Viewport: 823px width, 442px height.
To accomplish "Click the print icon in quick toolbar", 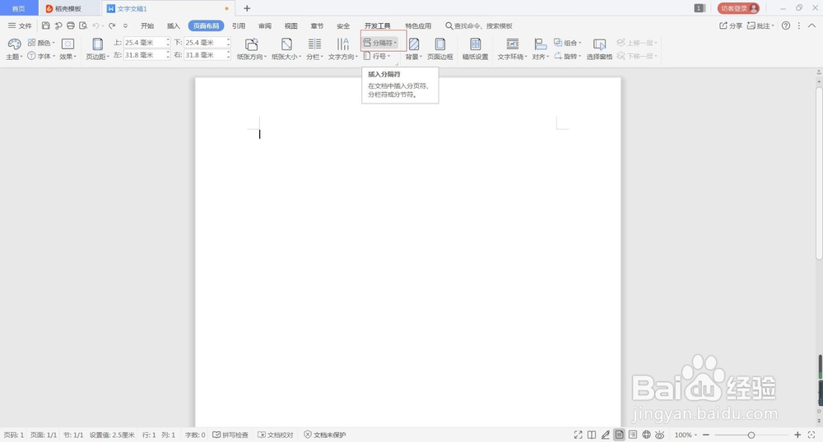I will [71, 25].
